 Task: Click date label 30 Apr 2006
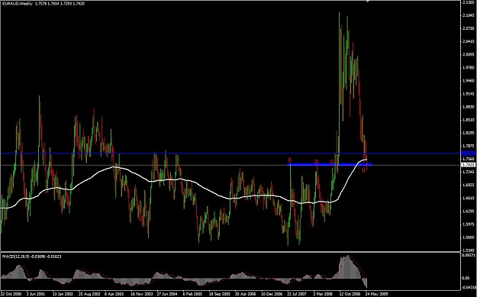tap(245, 294)
